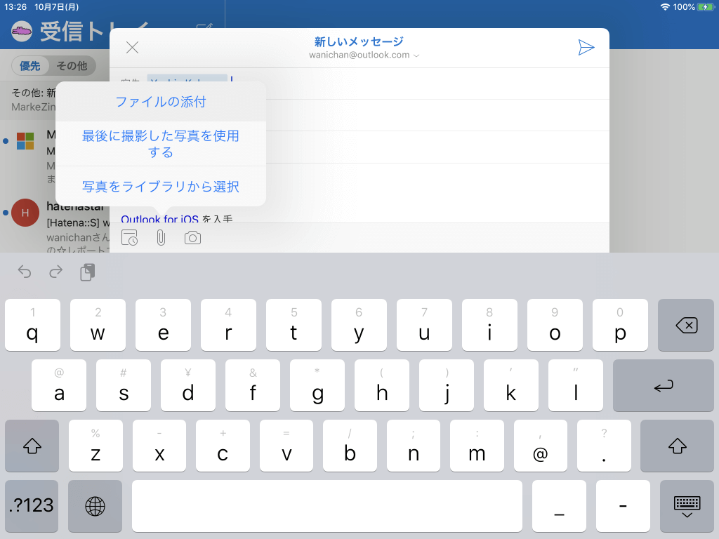This screenshot has height=539, width=719.
Task: Tap the x key
Action: pyautogui.click(x=159, y=446)
